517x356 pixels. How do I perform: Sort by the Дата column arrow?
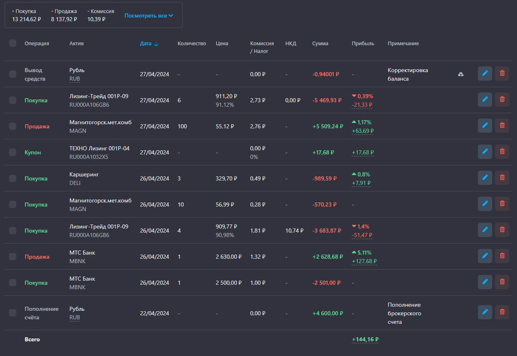tap(156, 44)
